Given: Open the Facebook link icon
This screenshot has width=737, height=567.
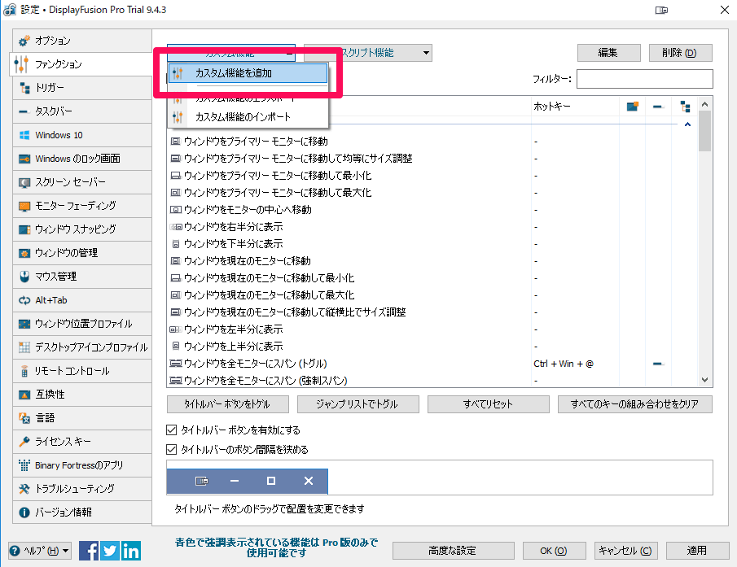Looking at the screenshot, I should click(89, 551).
